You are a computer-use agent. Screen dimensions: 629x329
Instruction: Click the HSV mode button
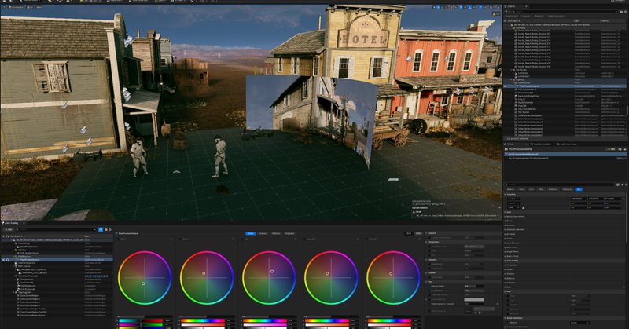(417, 233)
